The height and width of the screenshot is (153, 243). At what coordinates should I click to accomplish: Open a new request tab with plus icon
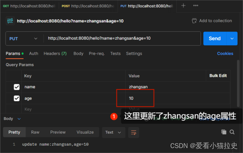pyautogui.click(x=183, y=6)
